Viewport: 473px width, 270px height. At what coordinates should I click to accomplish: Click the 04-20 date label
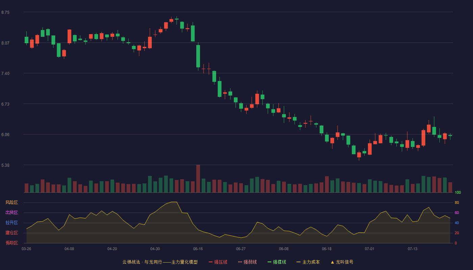[x=112, y=249]
